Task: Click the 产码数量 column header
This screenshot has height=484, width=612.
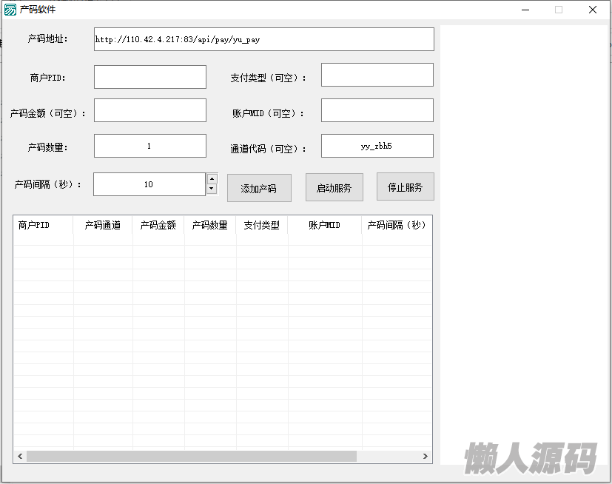Action: pyautogui.click(x=210, y=225)
